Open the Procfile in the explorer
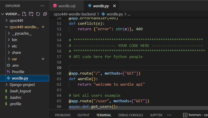The image size is (208, 118). pyautogui.click(x=18, y=72)
